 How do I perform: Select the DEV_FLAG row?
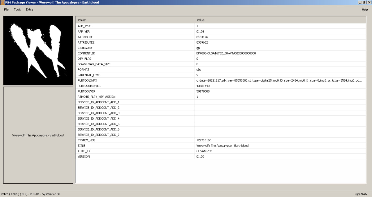[x=221, y=59]
